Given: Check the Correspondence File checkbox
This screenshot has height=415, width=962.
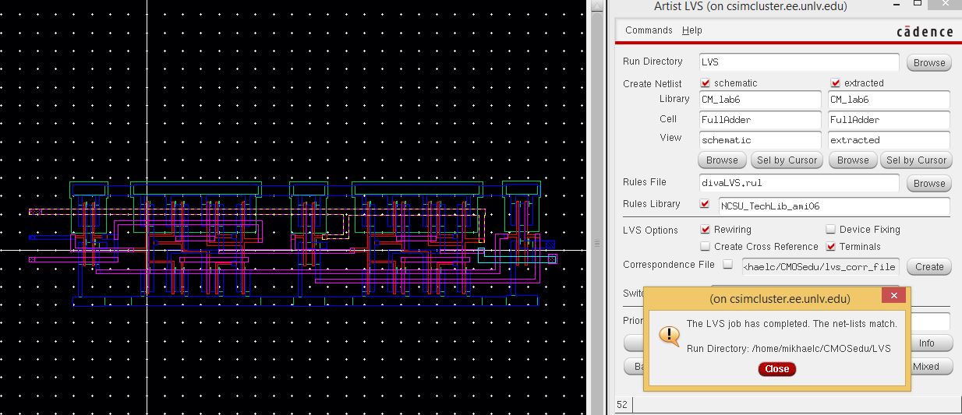Looking at the screenshot, I should pos(728,265).
